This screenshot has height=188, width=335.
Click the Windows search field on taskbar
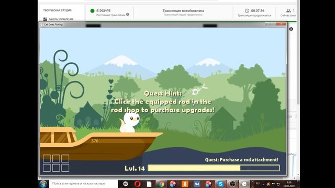coord(83,183)
